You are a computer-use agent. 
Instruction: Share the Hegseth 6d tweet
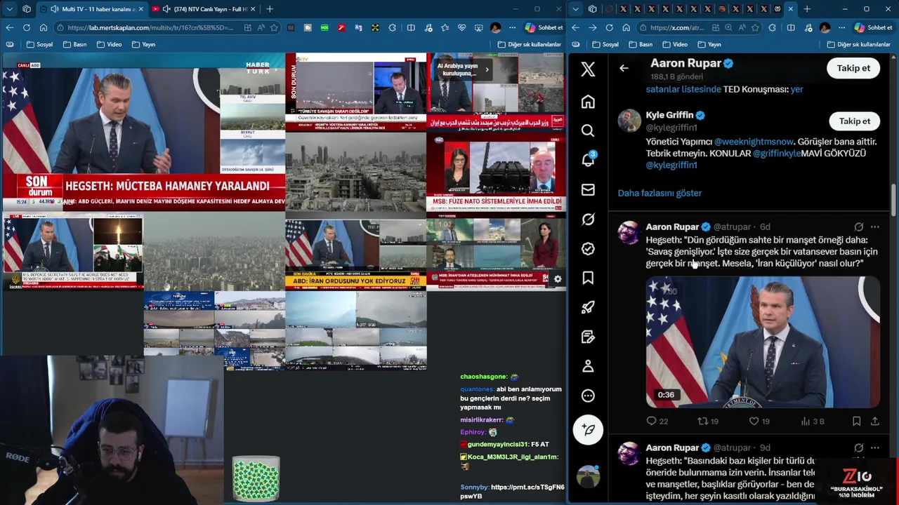point(874,421)
